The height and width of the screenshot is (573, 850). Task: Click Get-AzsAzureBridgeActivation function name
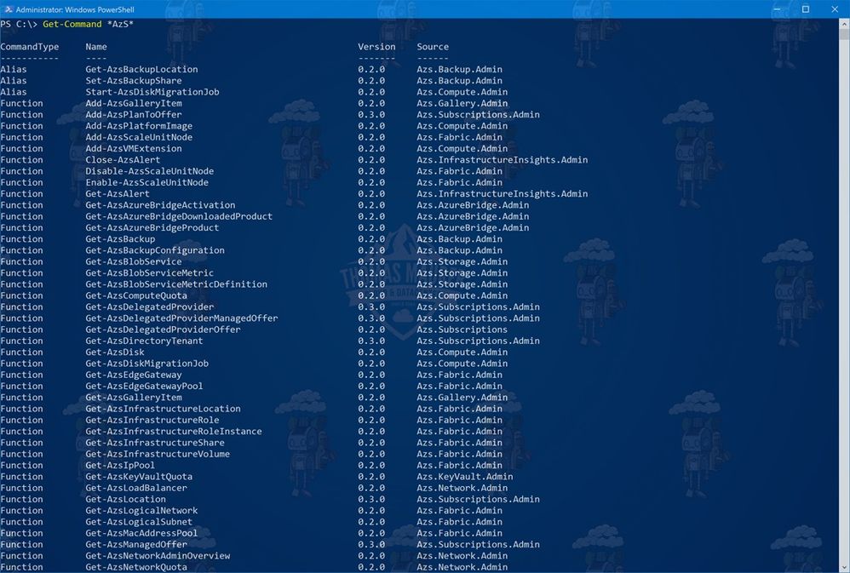[160, 205]
